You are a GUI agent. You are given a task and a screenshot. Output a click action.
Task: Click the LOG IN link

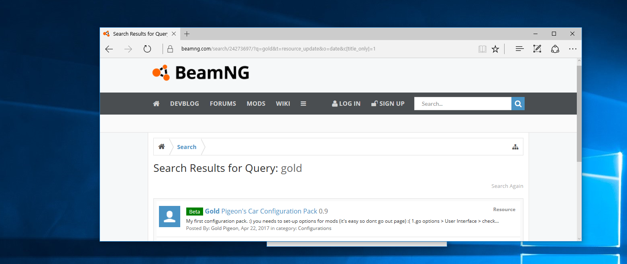pyautogui.click(x=346, y=103)
